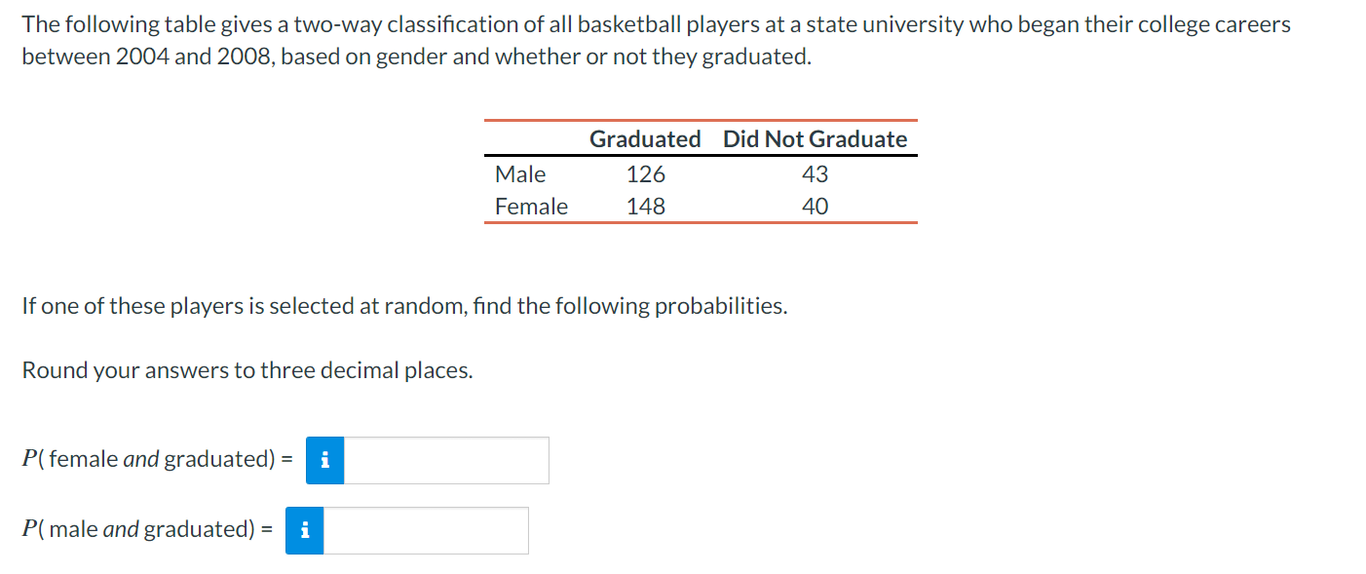Click the Graduated column header
Screen dimensions: 1366x574
(x=646, y=138)
